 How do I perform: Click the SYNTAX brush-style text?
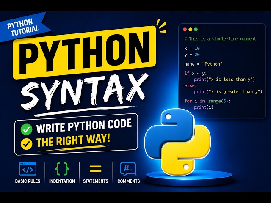(85, 92)
